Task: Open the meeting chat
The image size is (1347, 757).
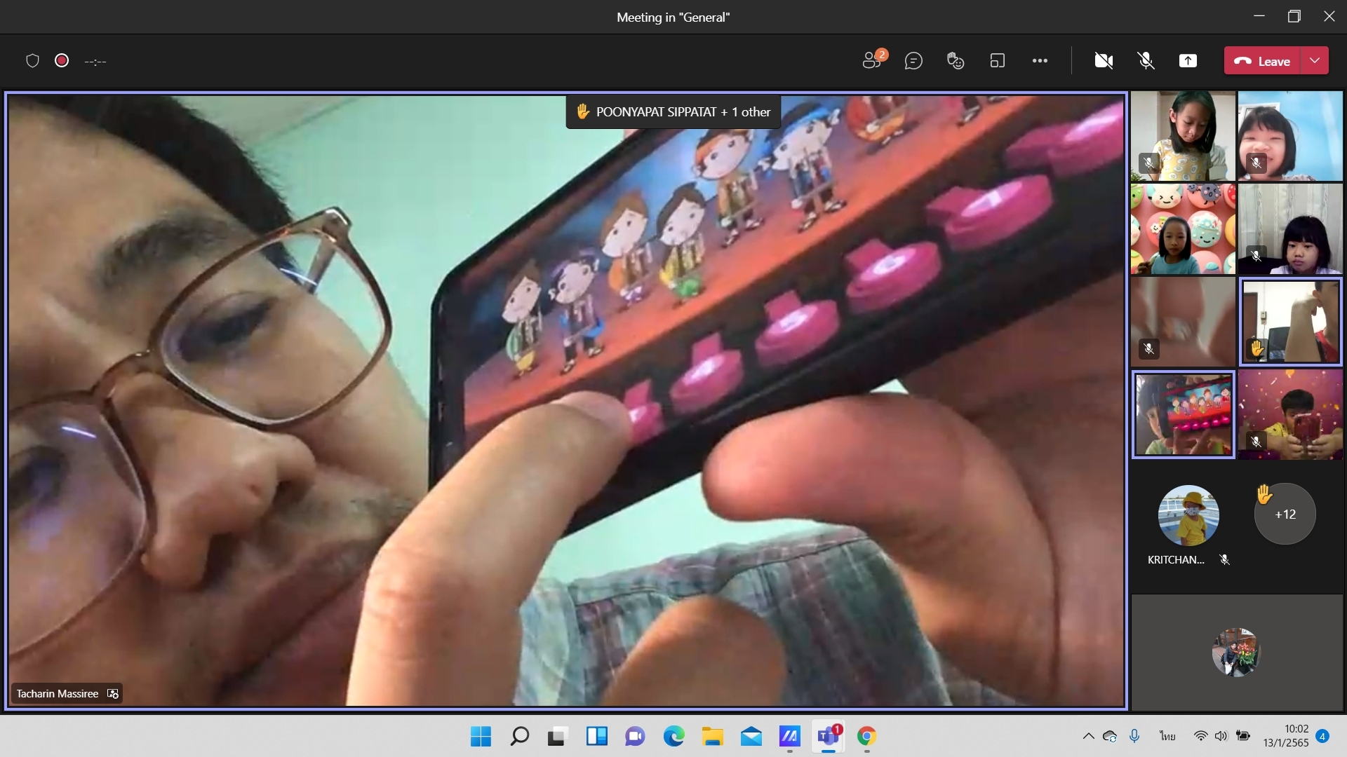Action: 913,61
